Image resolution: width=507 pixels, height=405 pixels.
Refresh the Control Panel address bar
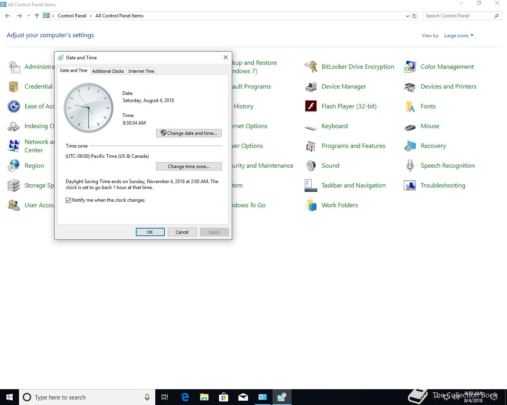click(414, 16)
